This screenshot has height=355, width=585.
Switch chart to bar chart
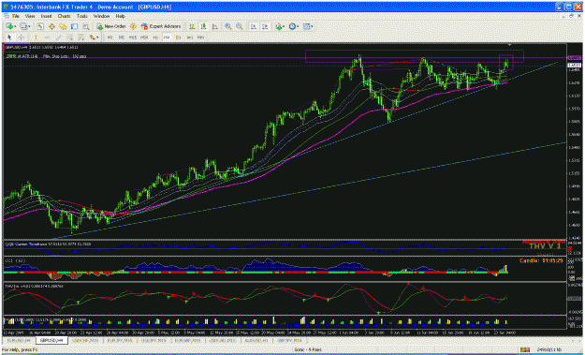point(192,26)
